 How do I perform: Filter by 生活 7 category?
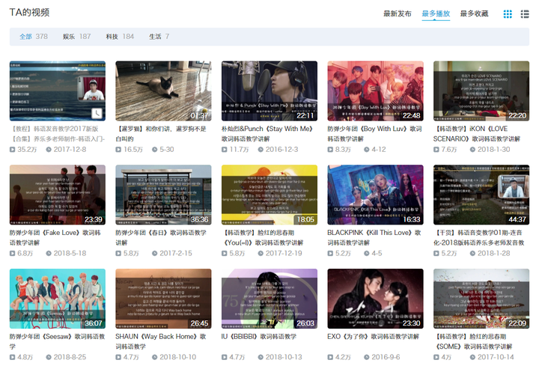(159, 37)
